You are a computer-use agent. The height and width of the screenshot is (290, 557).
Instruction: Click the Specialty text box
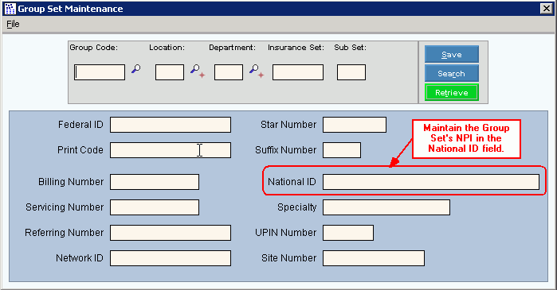pos(386,207)
